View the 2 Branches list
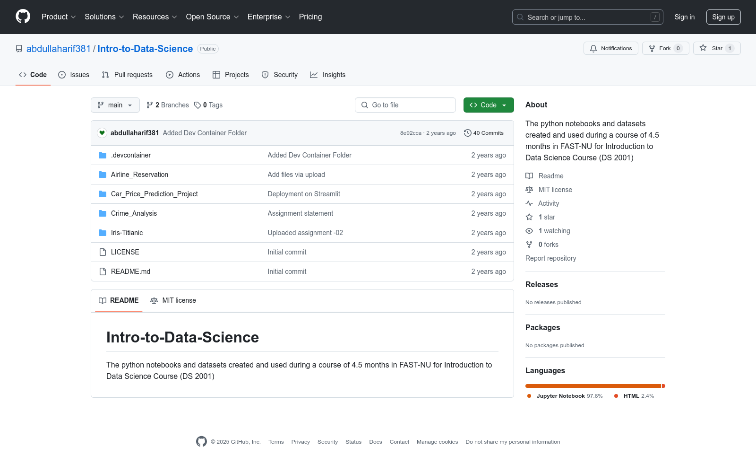This screenshot has height=473, width=756. point(168,105)
